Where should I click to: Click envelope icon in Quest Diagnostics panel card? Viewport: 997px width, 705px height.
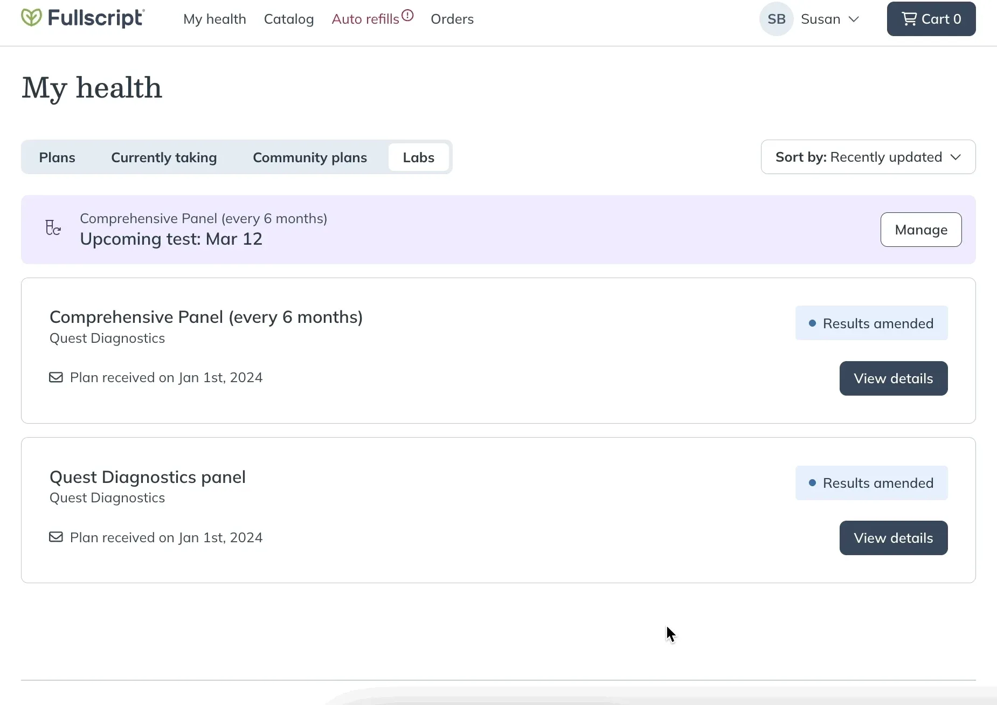tap(56, 537)
